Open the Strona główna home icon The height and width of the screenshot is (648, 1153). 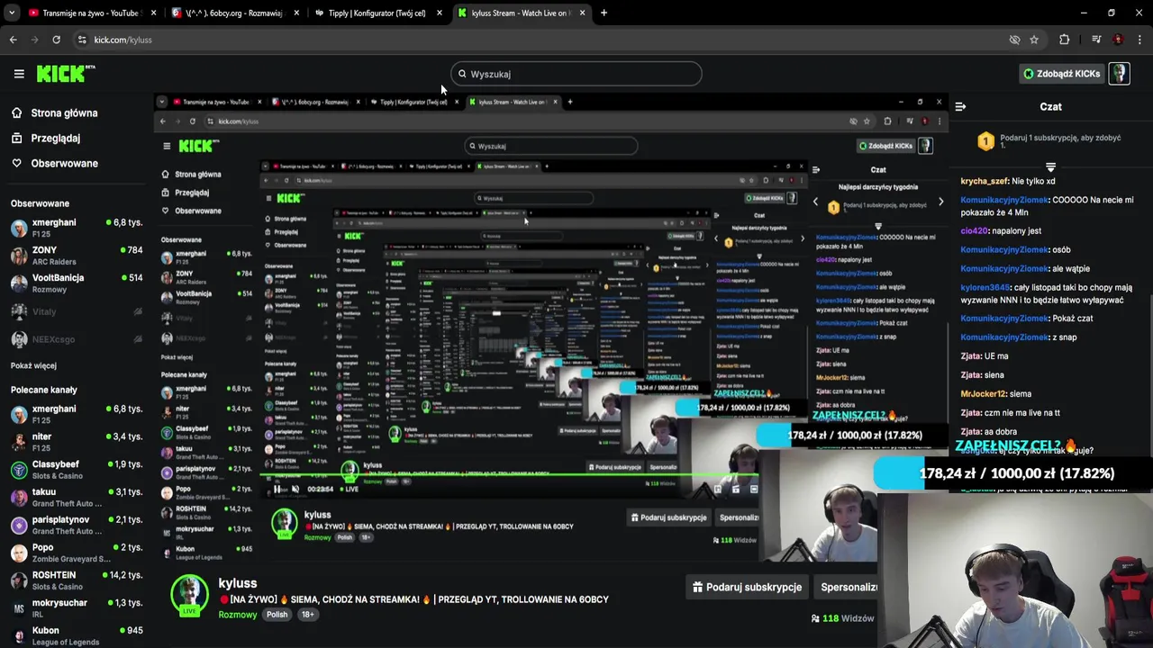coord(16,112)
